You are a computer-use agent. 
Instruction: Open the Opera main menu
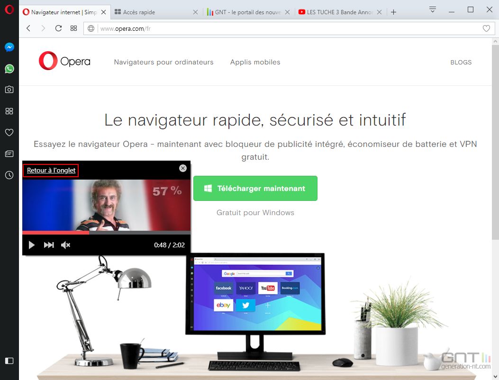(9, 9)
